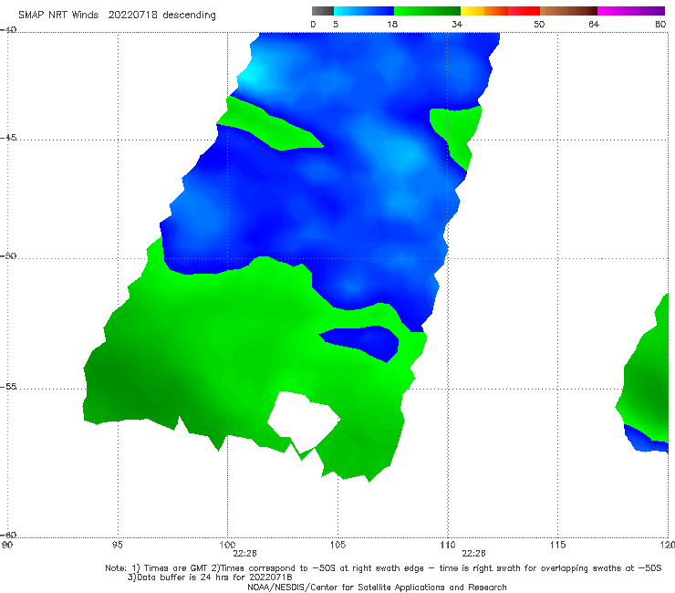Image resolution: width=675 pixels, height=593 pixels.
Task: Click the longitude label '110'
Action: (448, 546)
